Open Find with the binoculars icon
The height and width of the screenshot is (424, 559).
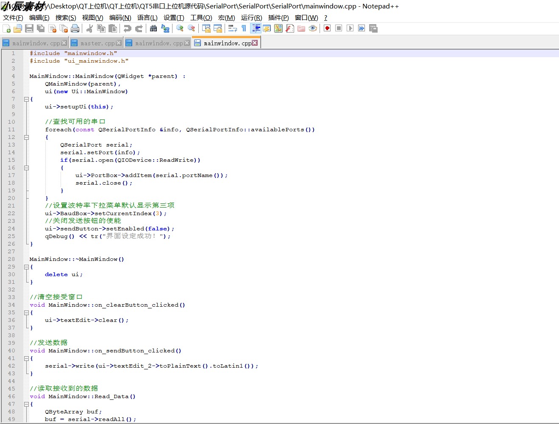[x=153, y=28]
